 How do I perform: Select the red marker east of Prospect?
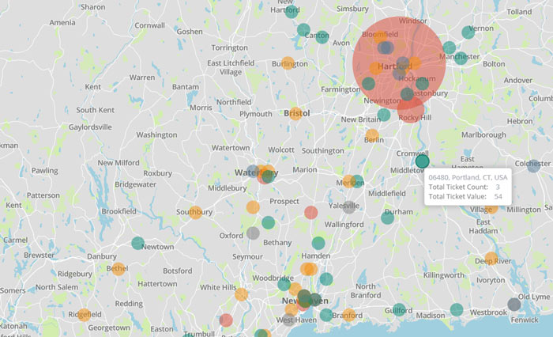coord(310,212)
